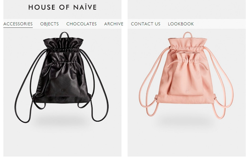
Task: View the Lookbook page
Action: [x=181, y=24]
